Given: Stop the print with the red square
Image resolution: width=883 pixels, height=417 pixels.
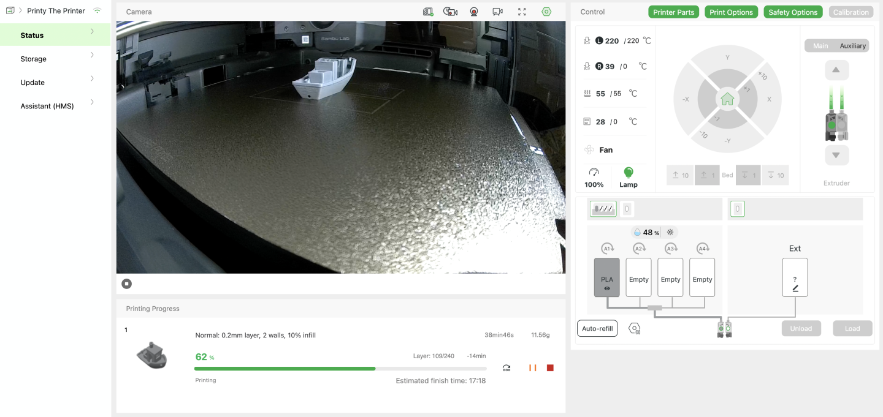Looking at the screenshot, I should tap(550, 368).
